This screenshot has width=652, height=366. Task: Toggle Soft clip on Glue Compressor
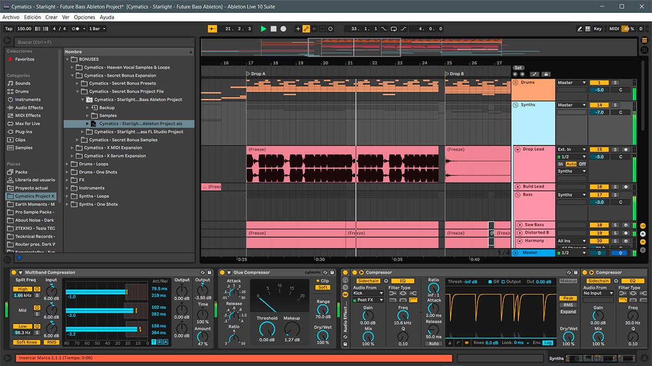pyautogui.click(x=323, y=287)
